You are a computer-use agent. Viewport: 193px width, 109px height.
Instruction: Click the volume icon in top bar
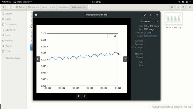click(183, 2)
